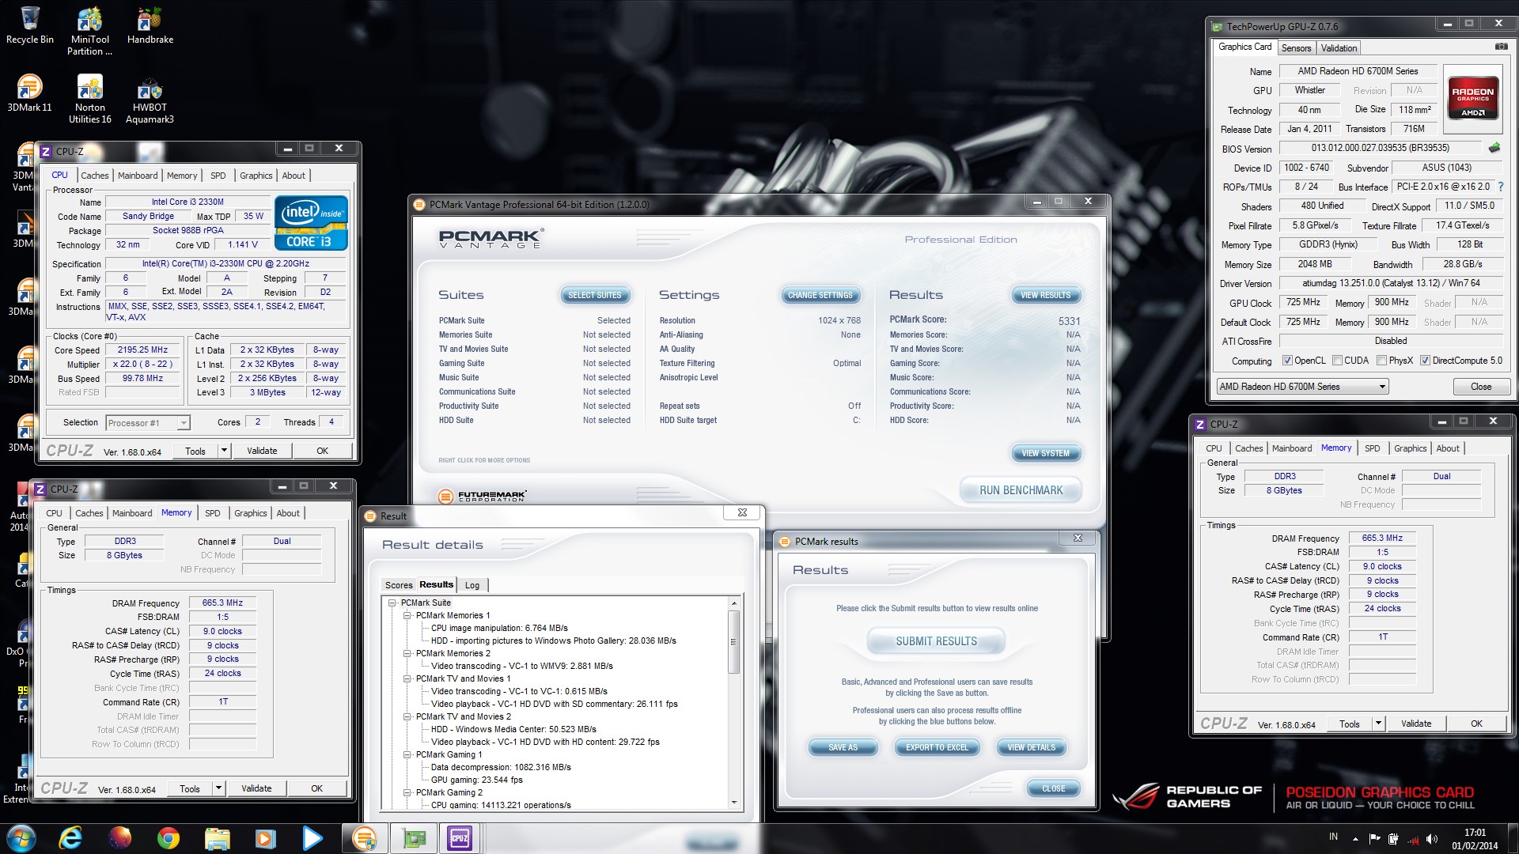The width and height of the screenshot is (1519, 854).
Task: Launch Handbrake desktop icon
Action: [x=150, y=25]
